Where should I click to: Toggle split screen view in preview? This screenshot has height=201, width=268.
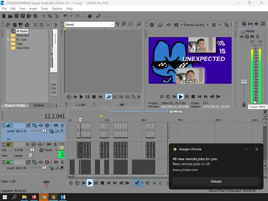tap(176, 25)
